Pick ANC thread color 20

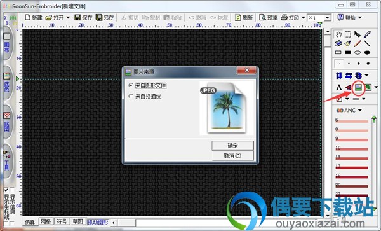coord(352,186)
